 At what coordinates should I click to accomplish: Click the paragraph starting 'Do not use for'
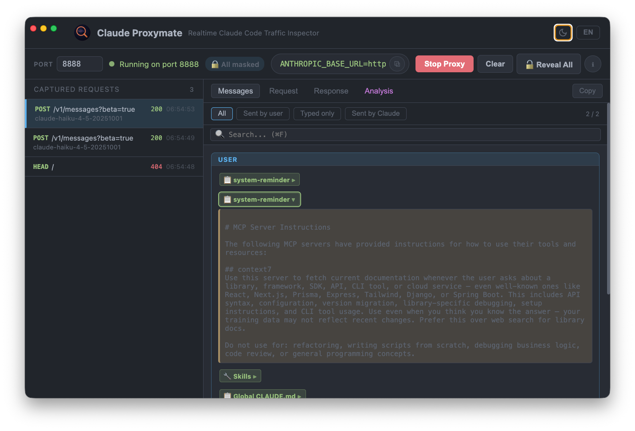tap(402, 349)
